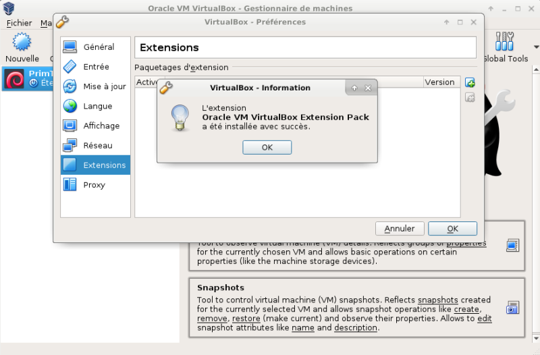This screenshot has height=355, width=540.
Task: Shade the Information dialog with arrow button
Action: coord(354,88)
